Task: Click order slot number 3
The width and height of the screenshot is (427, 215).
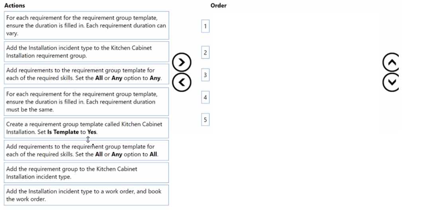Action: (205, 75)
